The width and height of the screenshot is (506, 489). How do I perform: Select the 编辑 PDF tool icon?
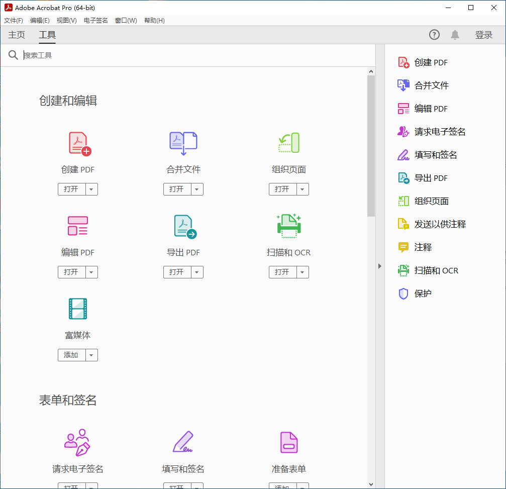coord(78,226)
